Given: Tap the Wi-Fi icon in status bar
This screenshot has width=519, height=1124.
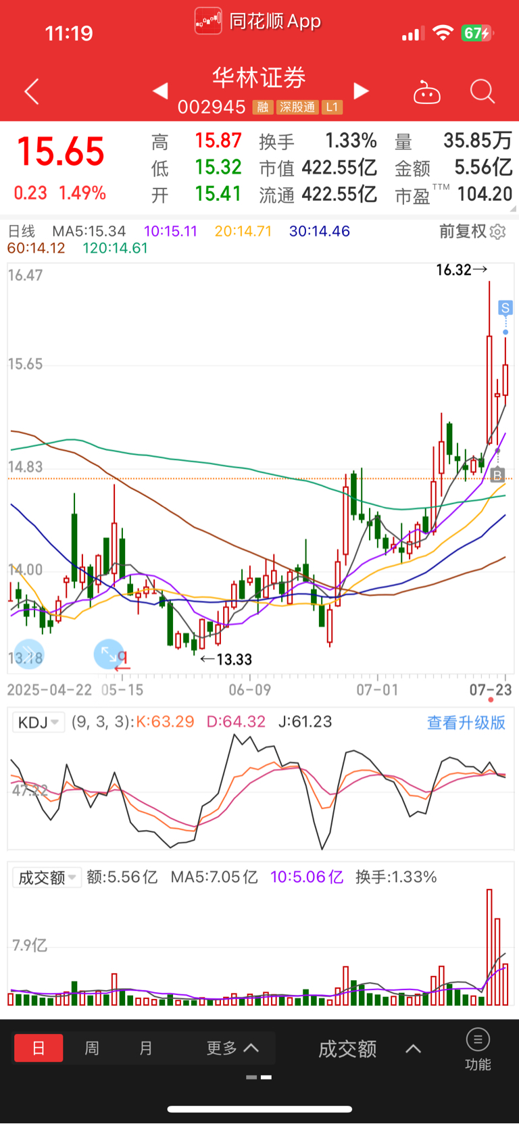Looking at the screenshot, I should pyautogui.click(x=443, y=33).
